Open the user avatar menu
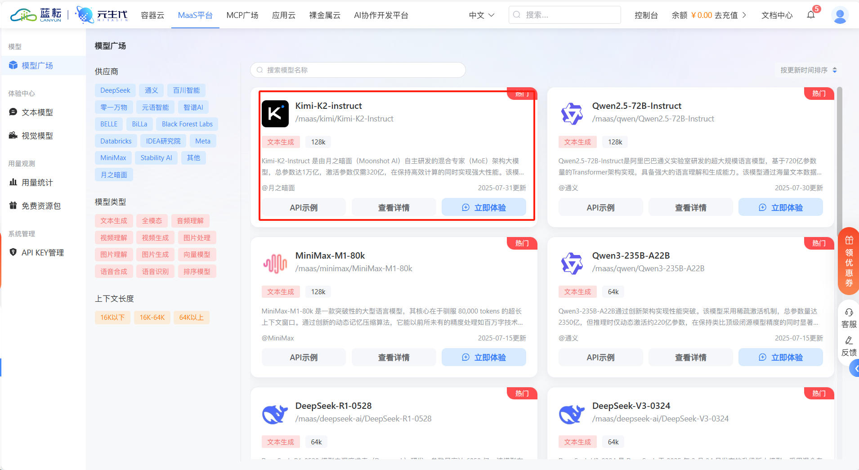Viewport: 859px width, 470px height. pos(840,15)
